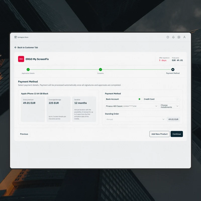The image size is (201, 201).
Task: Click Add New Product button
Action: (160, 134)
